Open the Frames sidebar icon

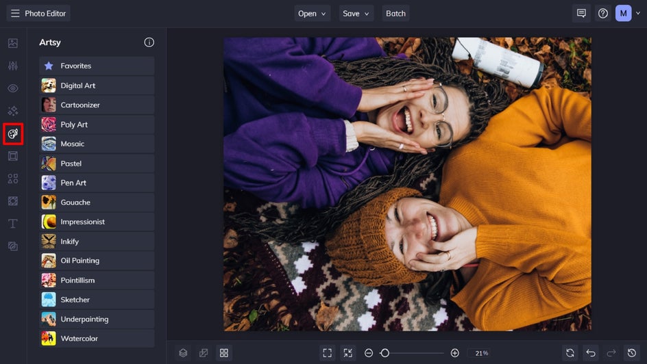13,156
